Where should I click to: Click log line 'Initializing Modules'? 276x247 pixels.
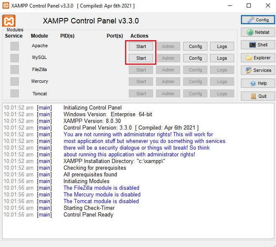pyautogui.click(x=87, y=181)
